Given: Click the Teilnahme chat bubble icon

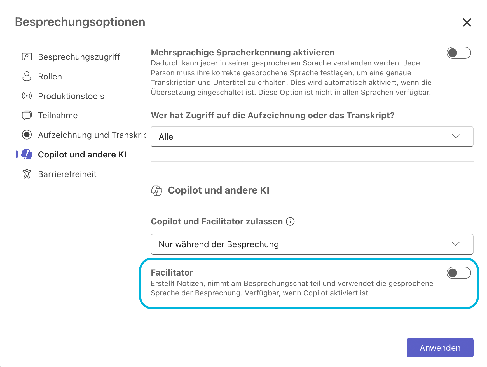Looking at the screenshot, I should click(x=27, y=115).
